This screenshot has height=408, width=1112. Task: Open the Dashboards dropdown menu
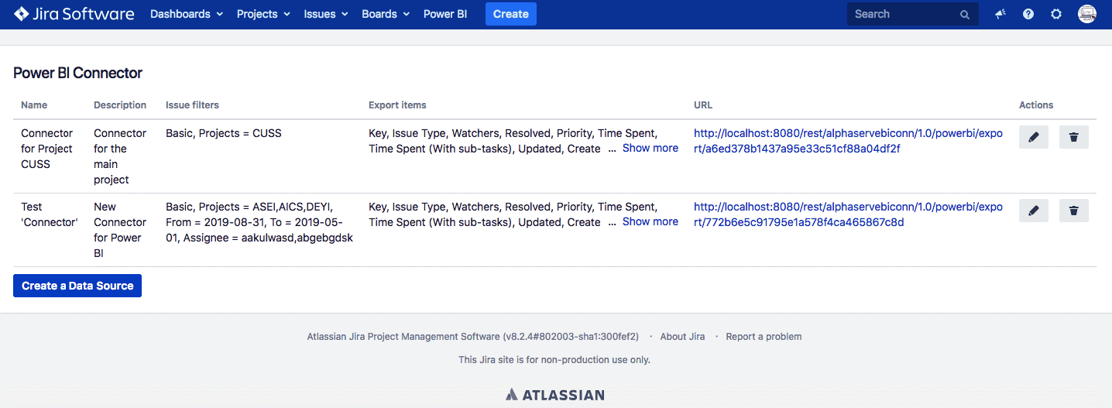(x=187, y=14)
